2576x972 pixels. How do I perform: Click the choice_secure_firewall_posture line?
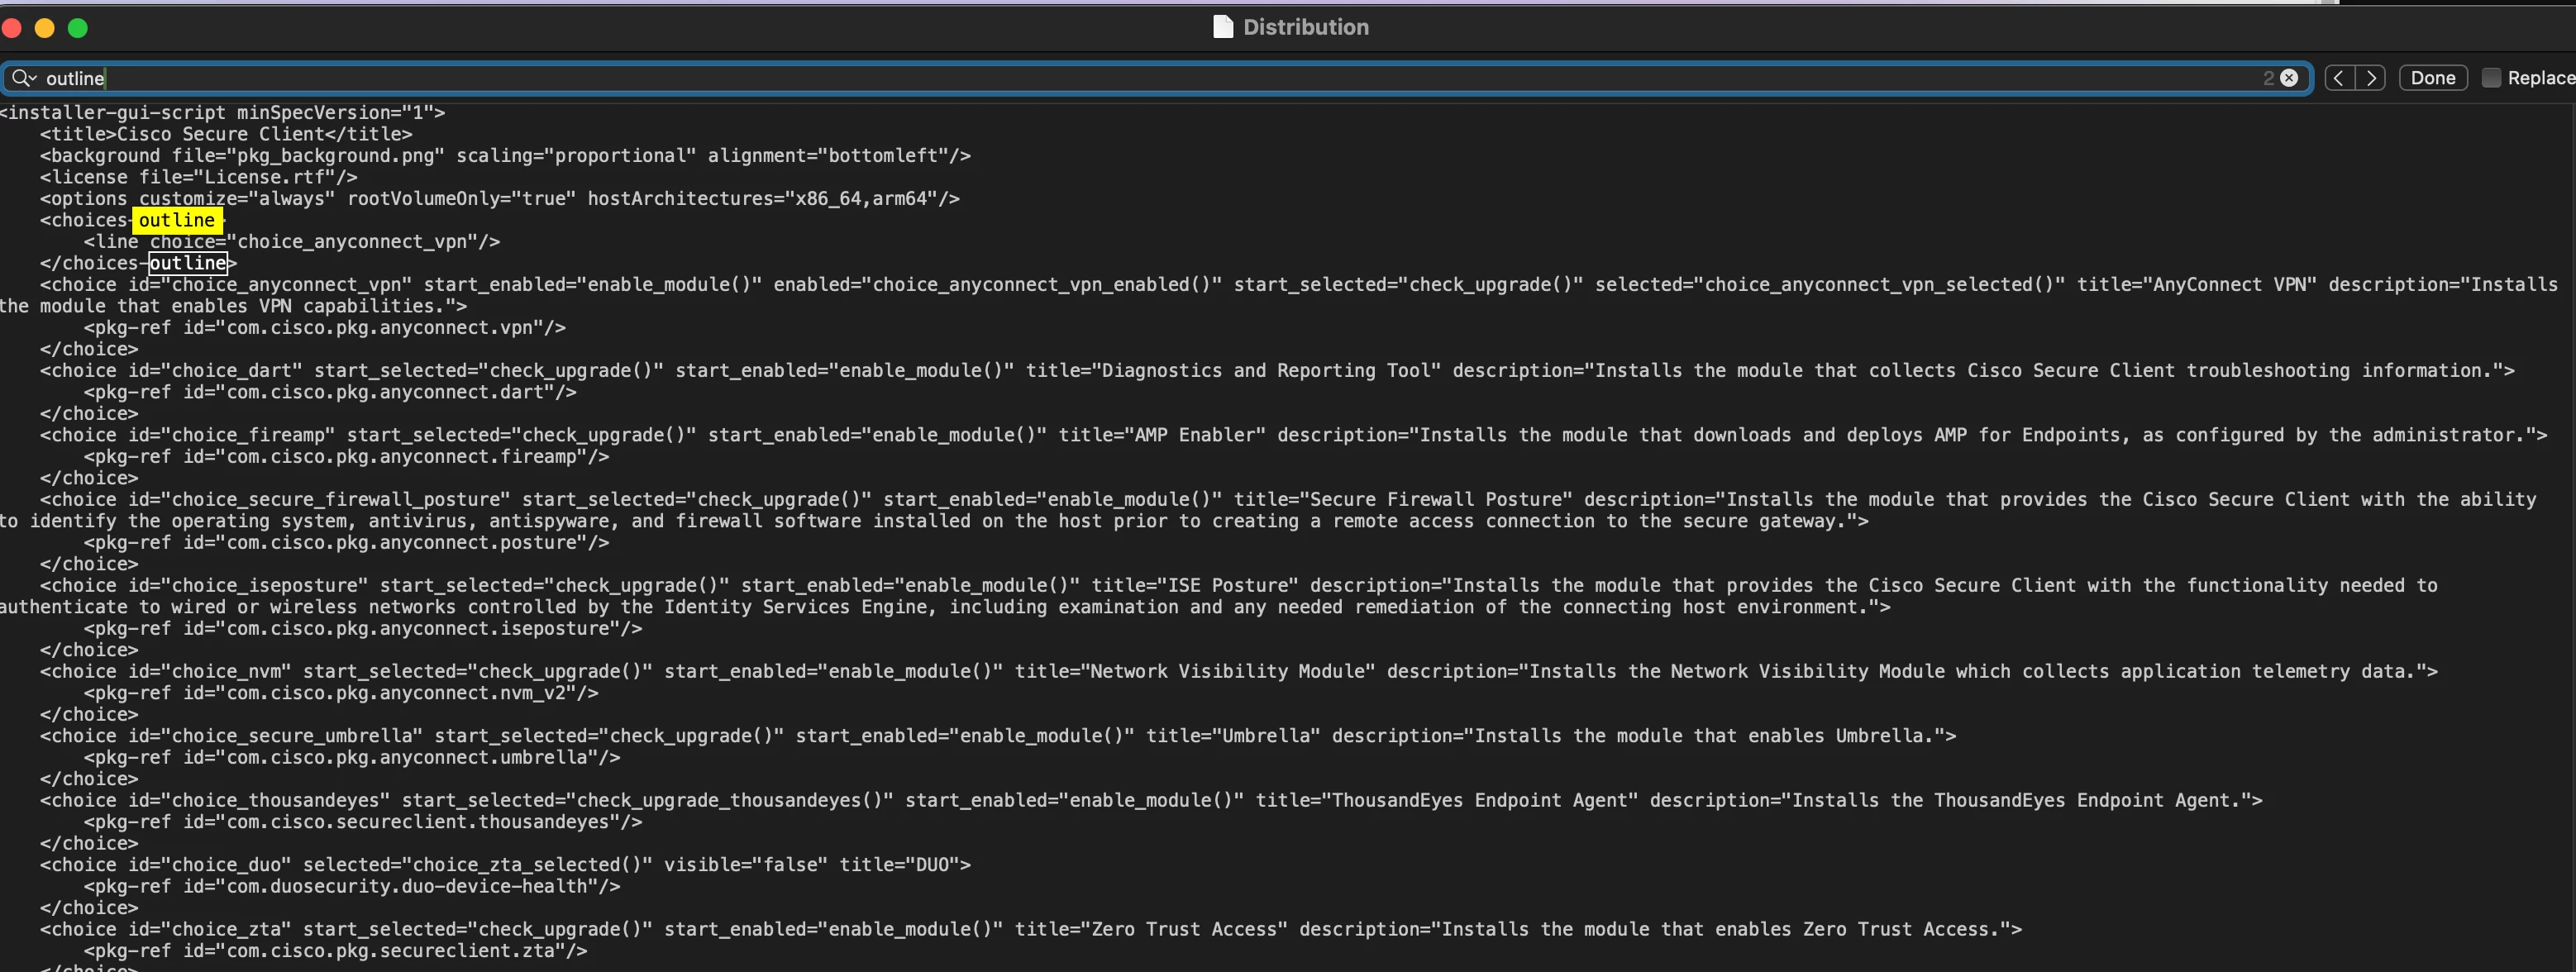click(x=1288, y=500)
